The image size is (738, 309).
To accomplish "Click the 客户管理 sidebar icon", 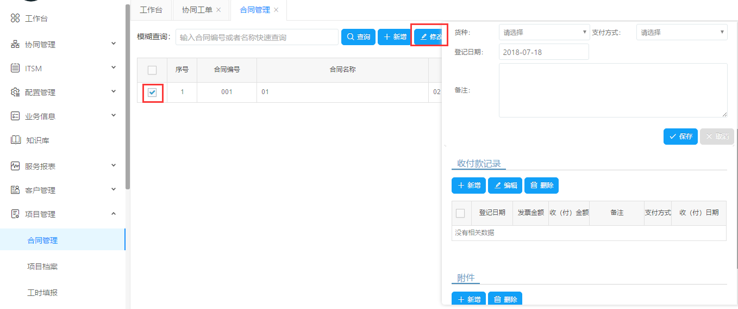I will (x=15, y=190).
